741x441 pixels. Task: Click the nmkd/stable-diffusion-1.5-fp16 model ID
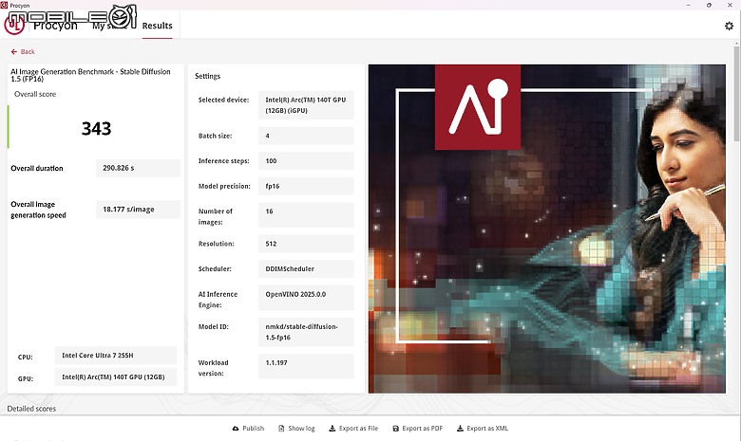tap(306, 332)
